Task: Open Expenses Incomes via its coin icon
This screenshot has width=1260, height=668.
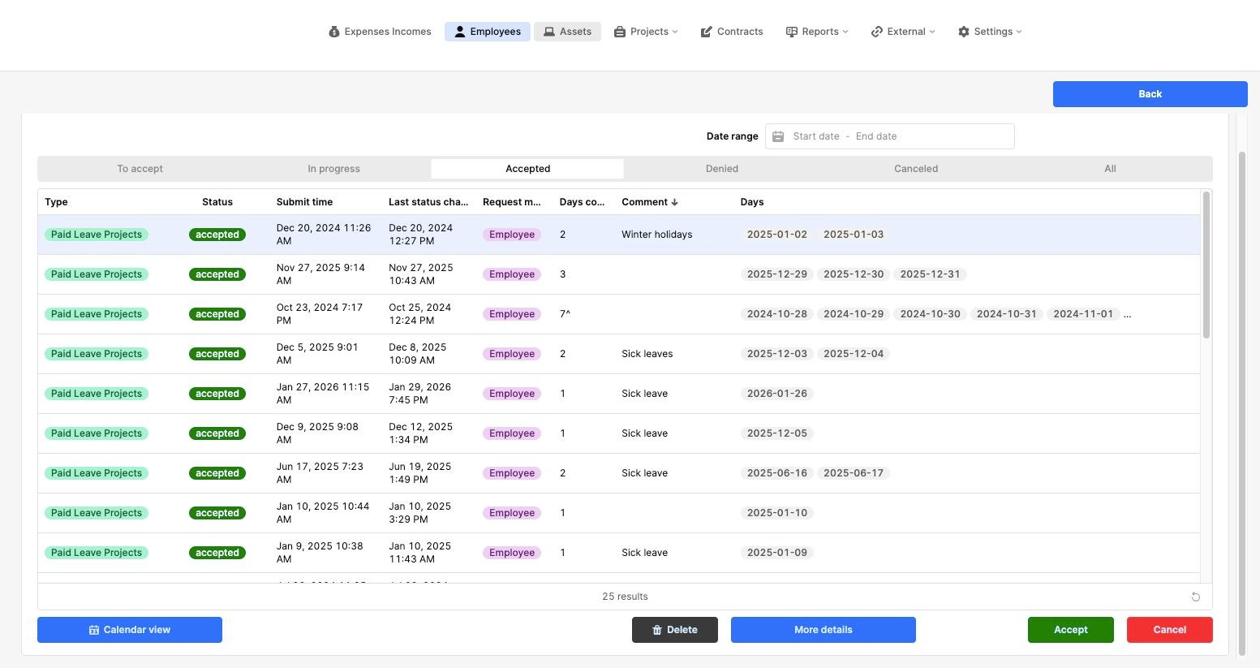Action: point(333,32)
